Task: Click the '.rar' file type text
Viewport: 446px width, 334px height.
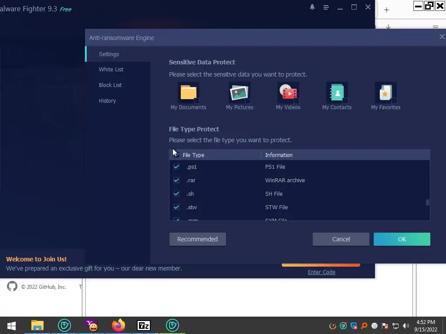Action: click(191, 180)
